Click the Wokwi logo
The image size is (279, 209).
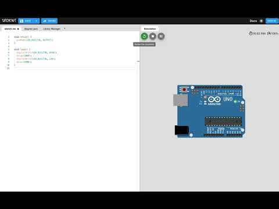9,20
